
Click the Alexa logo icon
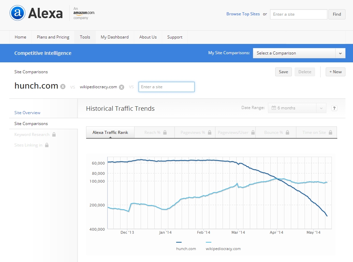tap(18, 13)
